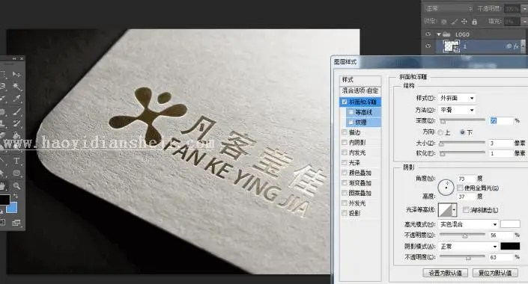Select the Magic Wand tool
The height and width of the screenshot is (284, 528).
click(16, 87)
